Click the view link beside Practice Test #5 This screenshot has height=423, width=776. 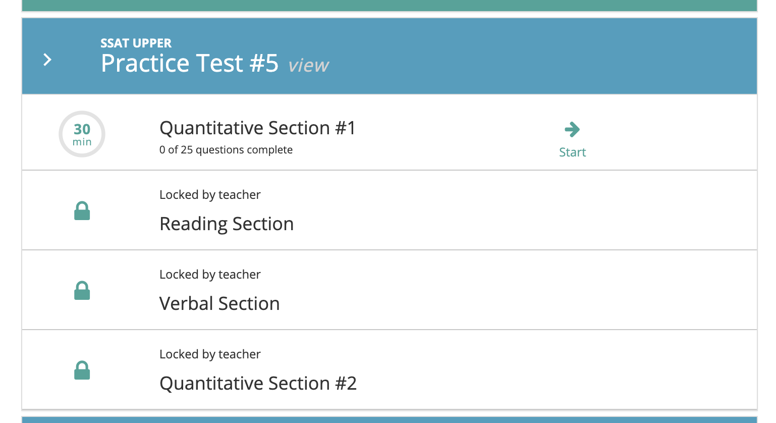click(x=308, y=65)
